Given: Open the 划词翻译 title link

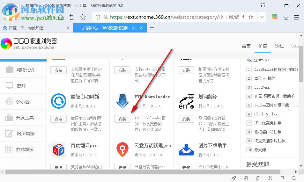Looking at the screenshot, I should (208, 97).
